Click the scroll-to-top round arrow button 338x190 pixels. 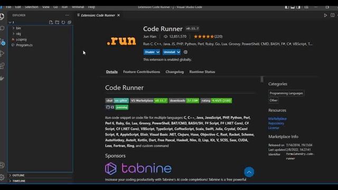click(x=249, y=172)
